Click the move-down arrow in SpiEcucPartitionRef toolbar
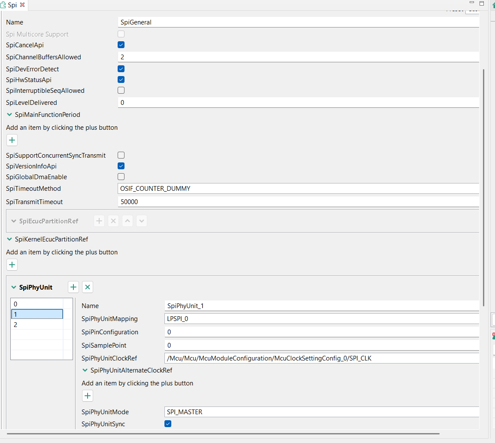 tap(142, 221)
